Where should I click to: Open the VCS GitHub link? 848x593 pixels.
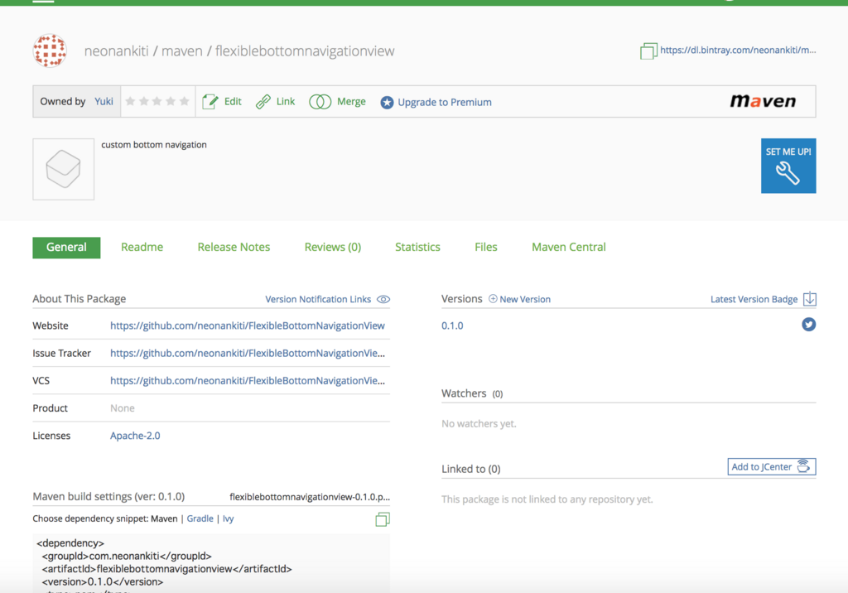[247, 381]
